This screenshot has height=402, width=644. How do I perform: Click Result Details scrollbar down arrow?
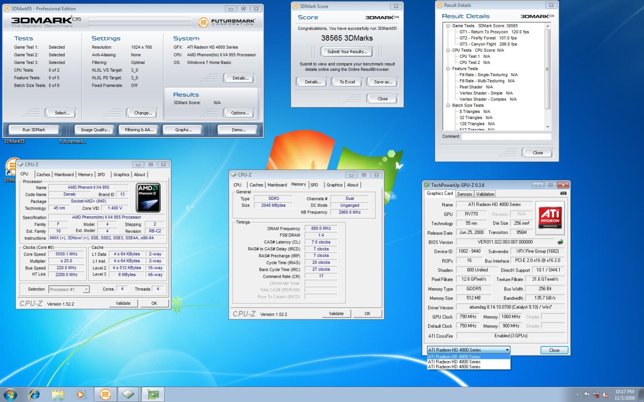click(x=547, y=127)
